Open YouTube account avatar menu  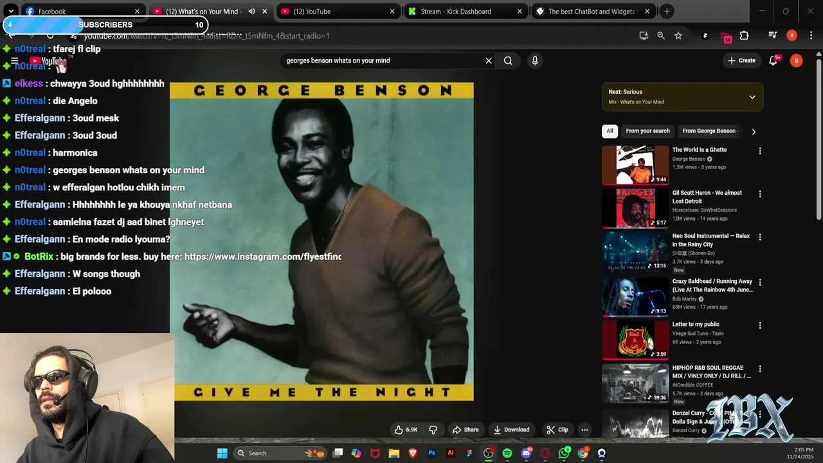(x=796, y=60)
